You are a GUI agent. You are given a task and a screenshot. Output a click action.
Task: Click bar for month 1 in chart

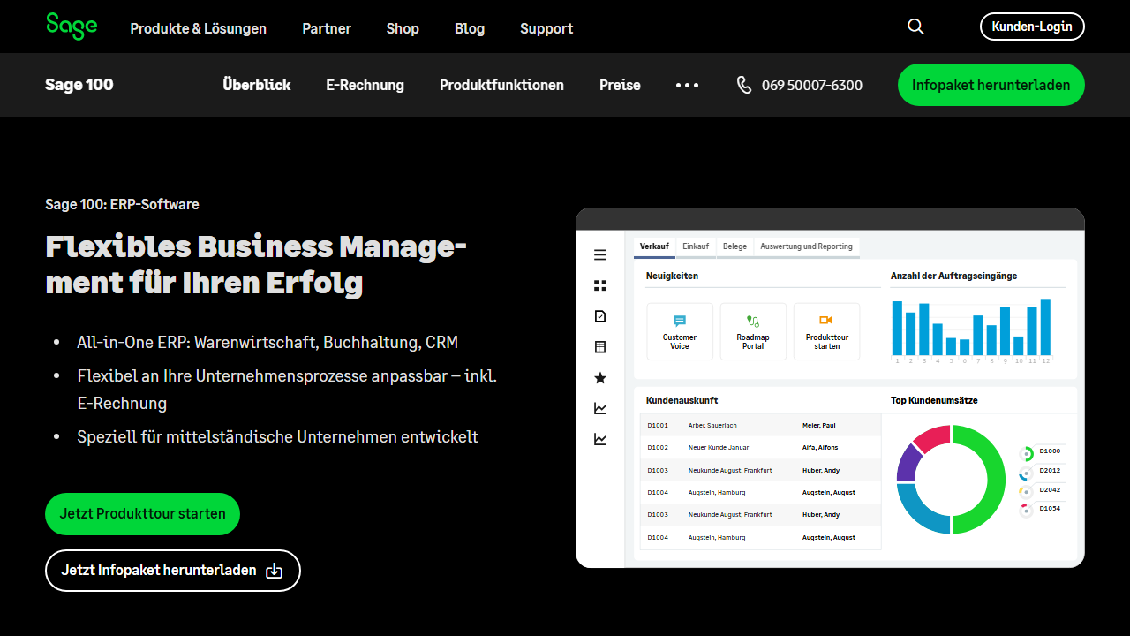[x=897, y=328]
